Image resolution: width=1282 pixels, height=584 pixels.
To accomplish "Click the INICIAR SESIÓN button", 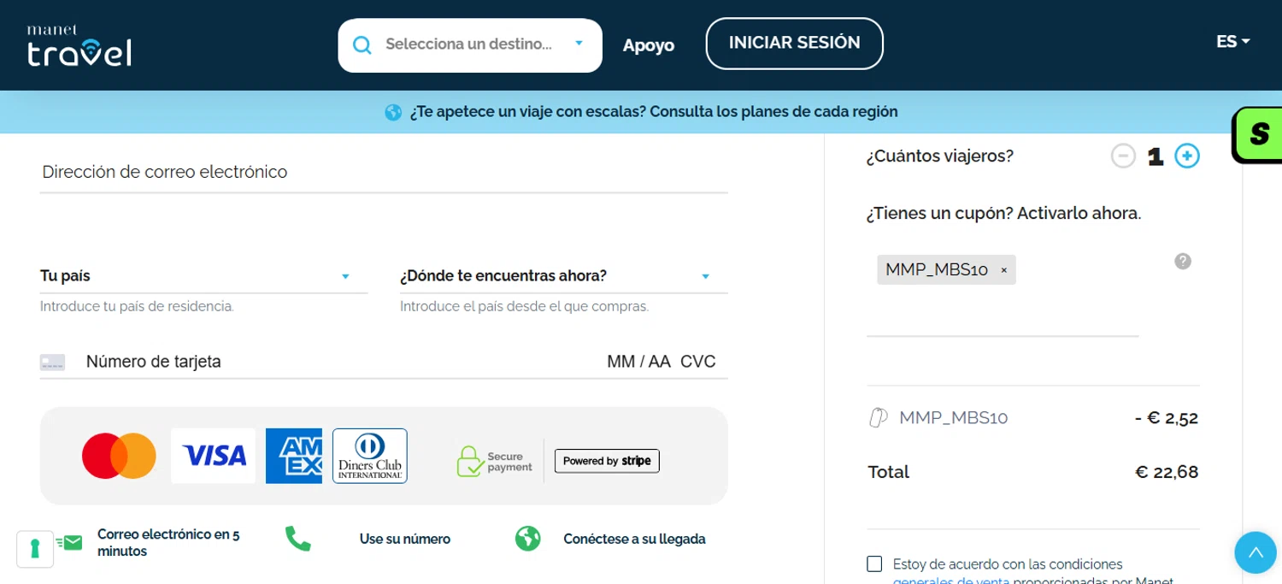I will pyautogui.click(x=794, y=43).
